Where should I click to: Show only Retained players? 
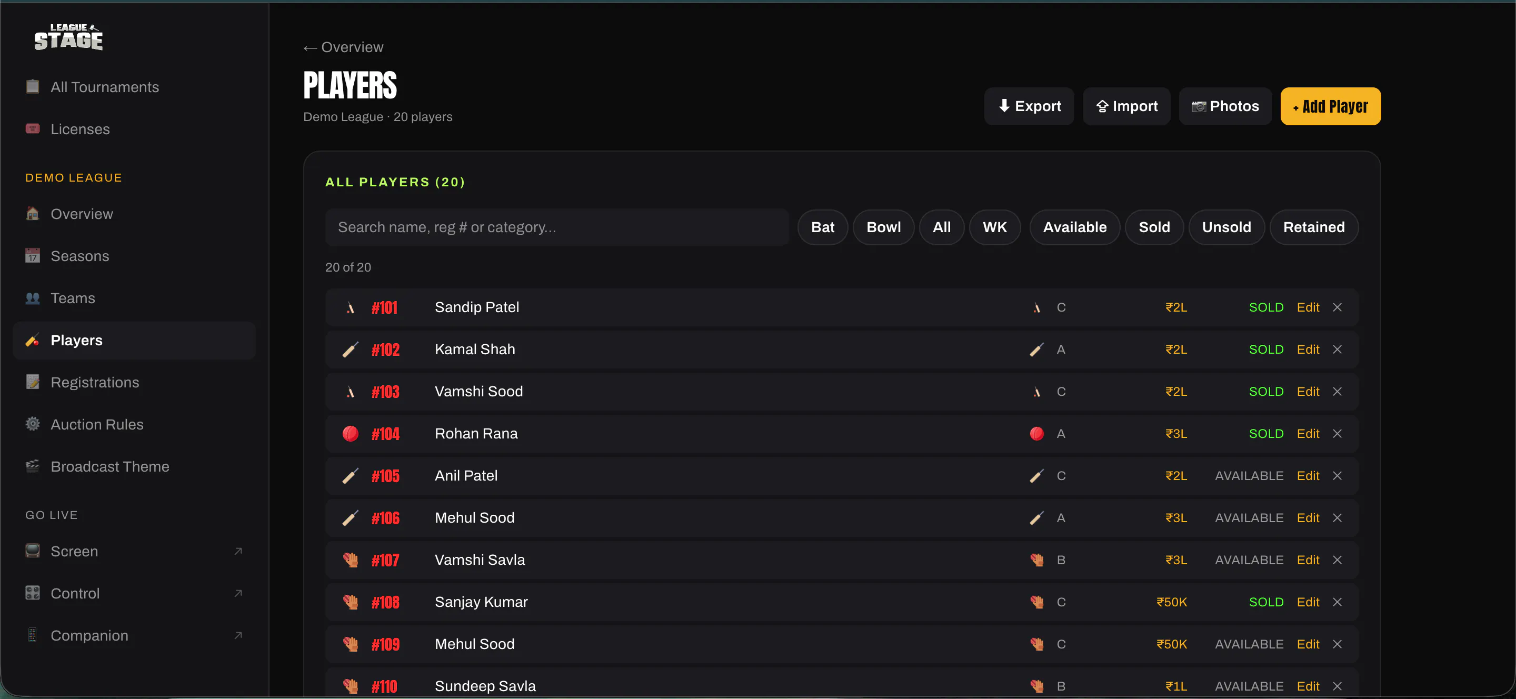click(x=1313, y=227)
